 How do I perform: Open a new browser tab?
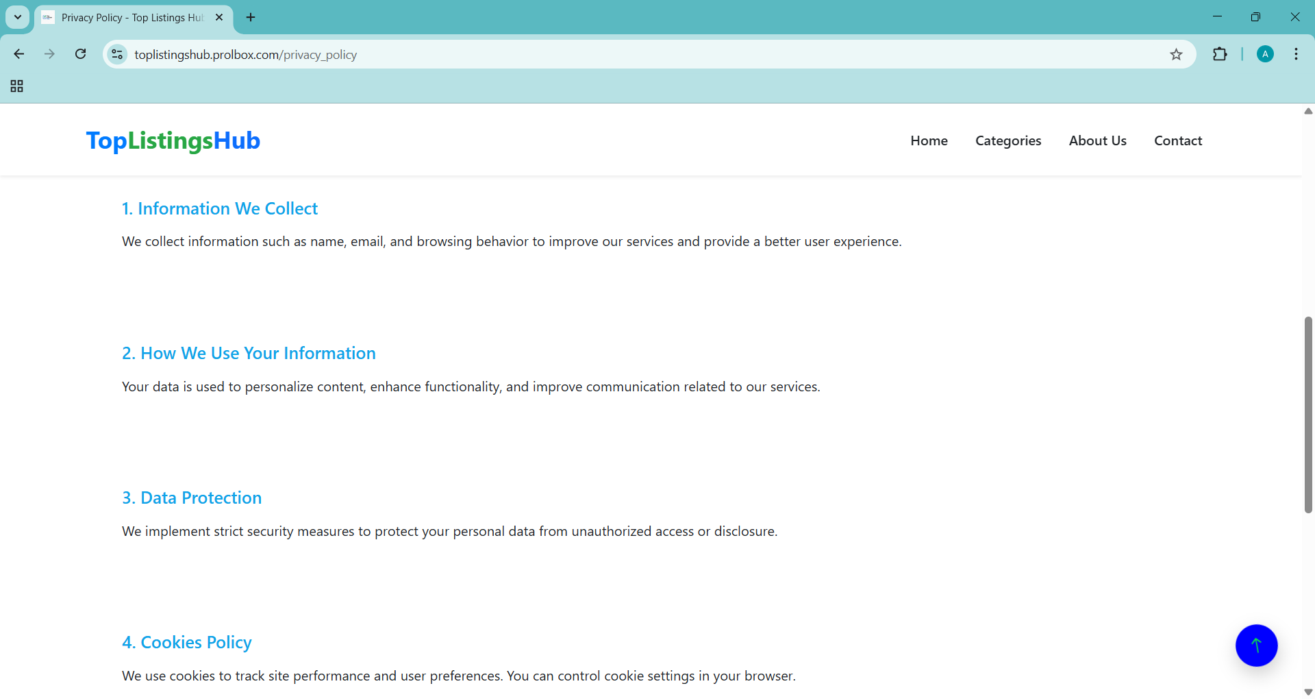coord(251,17)
